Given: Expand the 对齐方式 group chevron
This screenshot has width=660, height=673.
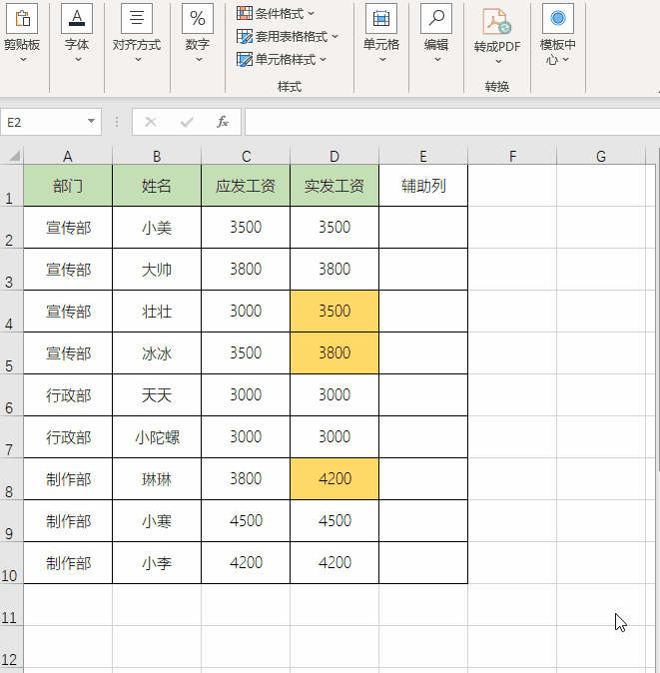Looking at the screenshot, I should tap(138, 60).
